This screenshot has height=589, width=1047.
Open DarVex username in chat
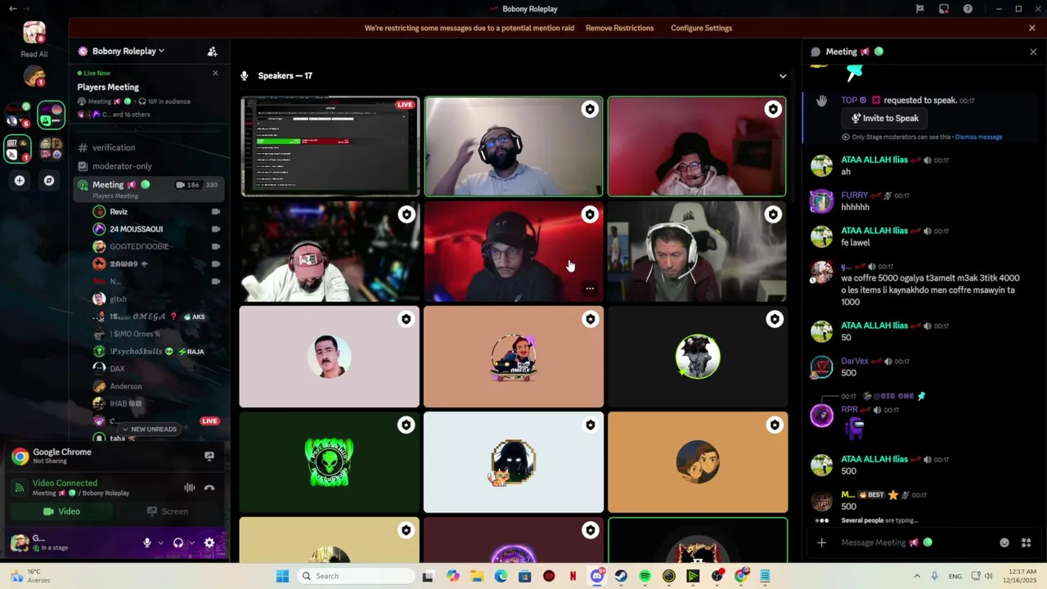pyautogui.click(x=855, y=362)
